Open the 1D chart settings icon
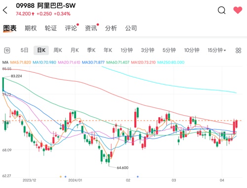 pyautogui.click(x=7, y=50)
